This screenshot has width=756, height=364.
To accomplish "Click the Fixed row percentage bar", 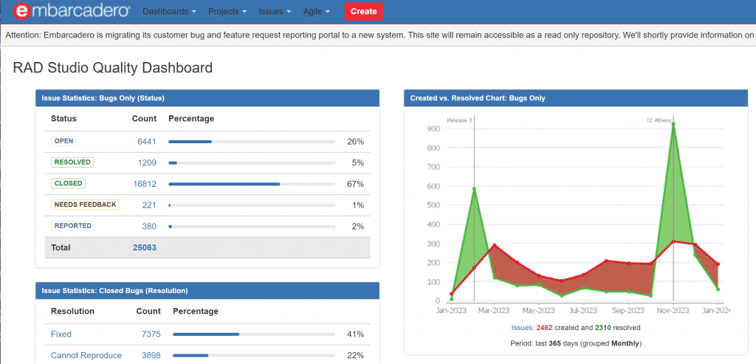I will point(254,334).
